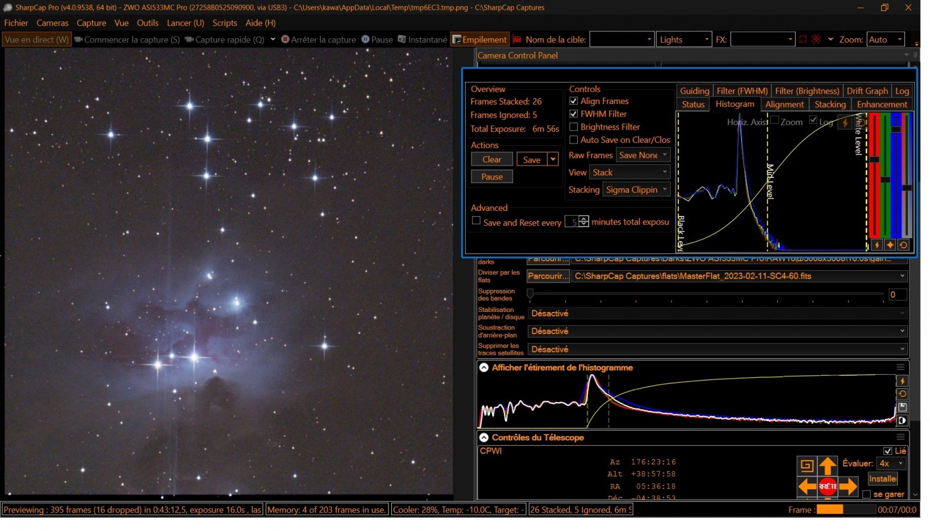Switch to the Guiding tab
The height and width of the screenshot is (531, 930).
(x=695, y=91)
